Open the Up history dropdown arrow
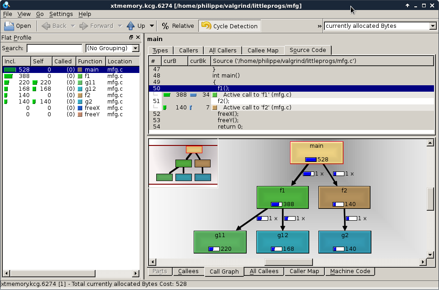Image resolution: width=439 pixels, height=290 pixels. click(152, 26)
